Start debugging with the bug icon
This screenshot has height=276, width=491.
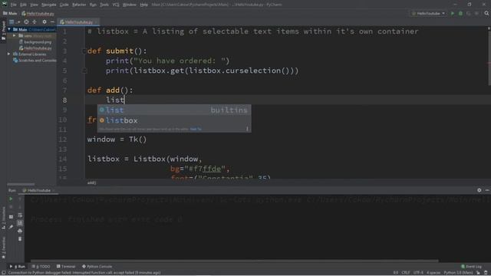[x=460, y=14]
